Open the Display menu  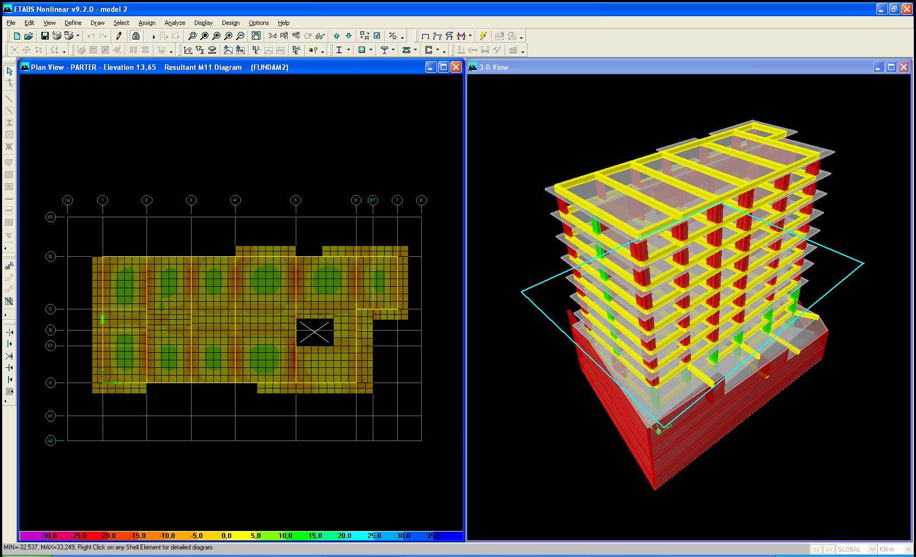point(203,23)
